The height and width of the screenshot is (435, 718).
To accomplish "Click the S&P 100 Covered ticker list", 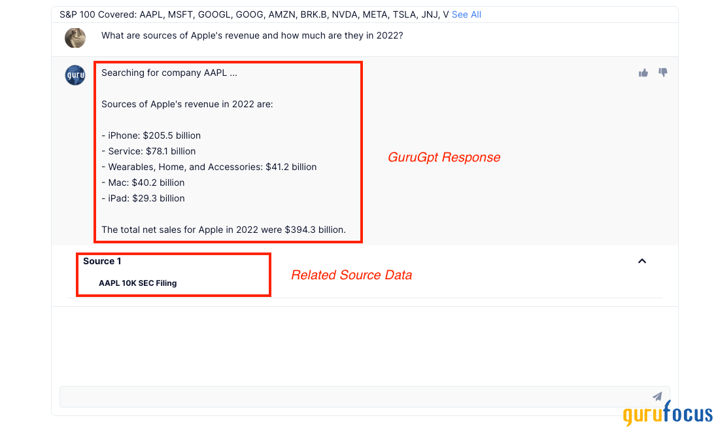I will 254,14.
